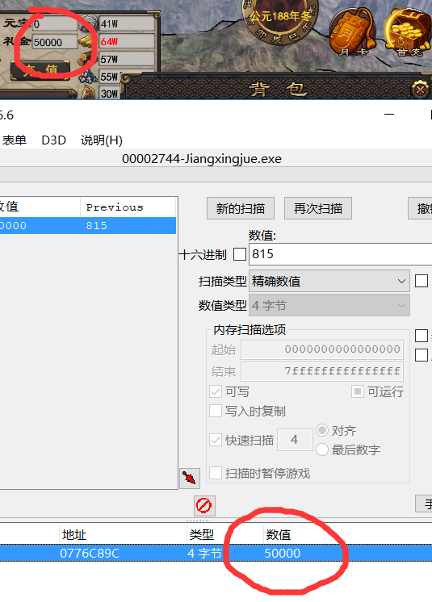The image size is (432, 602).
Task: Click the iron ore icon beside 55W
Action: [87, 77]
